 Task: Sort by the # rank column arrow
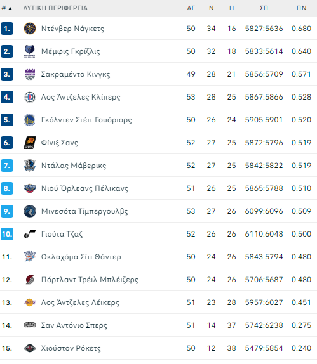(x=10, y=8)
